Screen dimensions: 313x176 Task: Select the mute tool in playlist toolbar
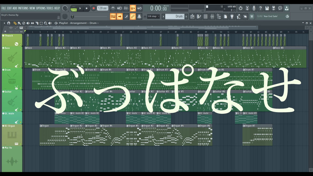pyautogui.click(x=28, y=23)
